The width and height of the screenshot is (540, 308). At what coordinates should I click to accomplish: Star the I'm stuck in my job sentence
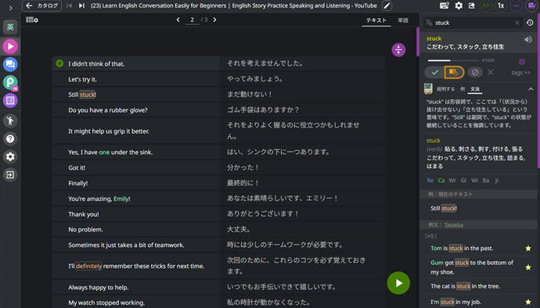[x=528, y=303]
